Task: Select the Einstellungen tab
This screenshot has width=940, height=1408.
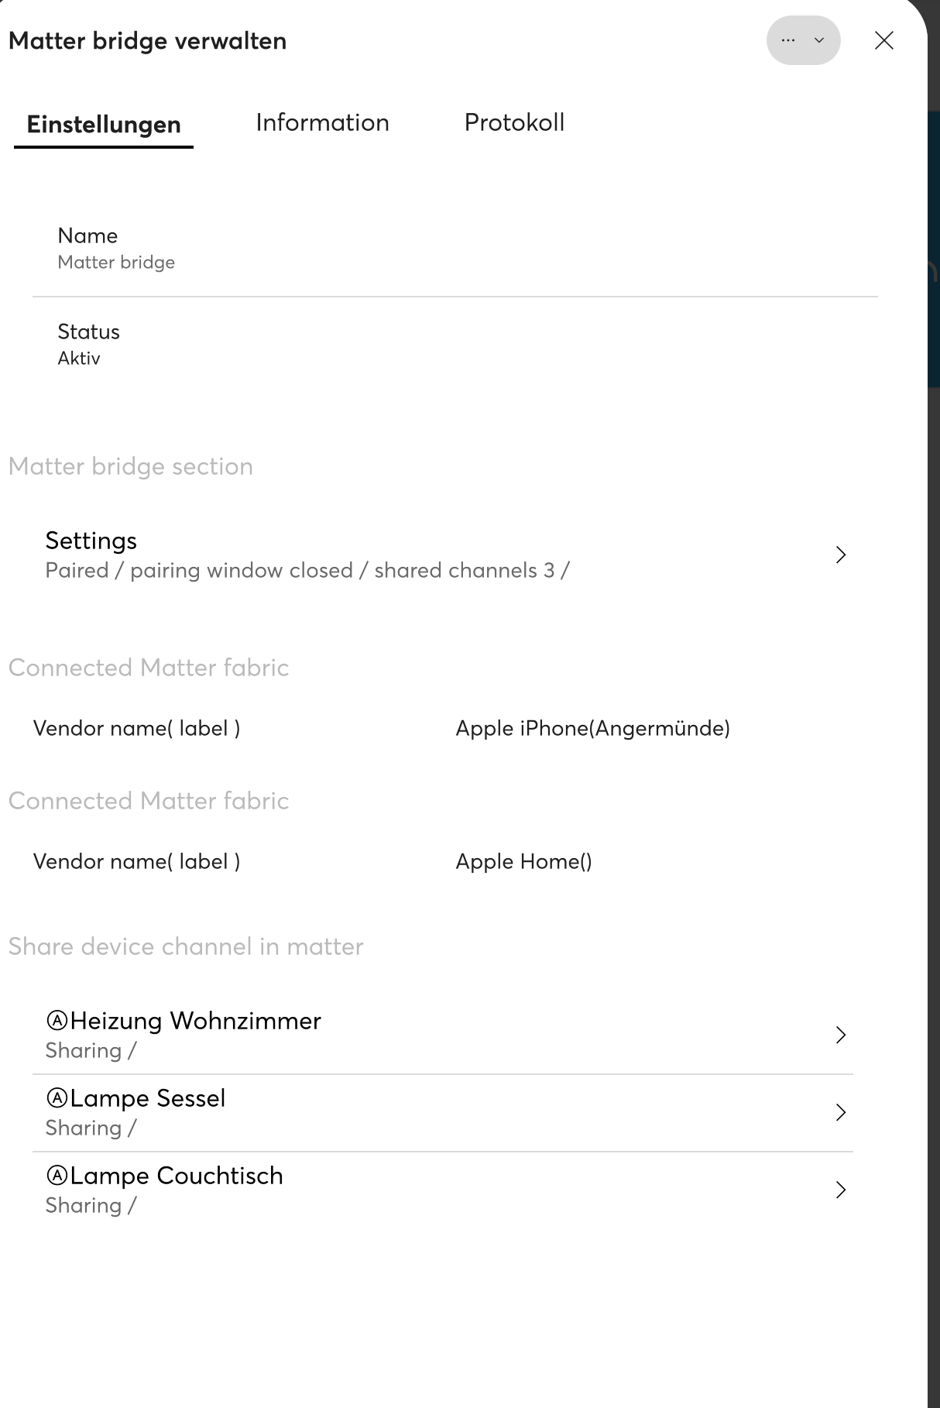Action: (x=104, y=124)
